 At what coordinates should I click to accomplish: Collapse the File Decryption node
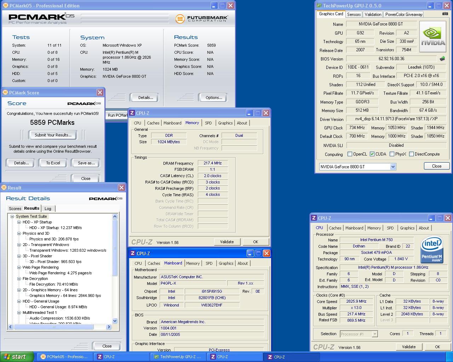pos(19,279)
